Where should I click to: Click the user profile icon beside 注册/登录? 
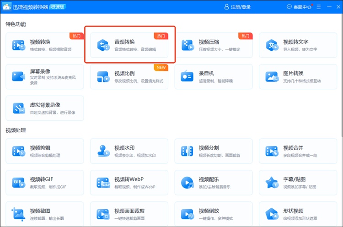227,7
